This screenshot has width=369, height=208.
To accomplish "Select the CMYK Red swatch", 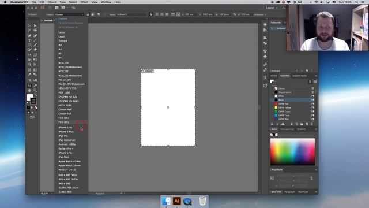I will click(x=292, y=104).
